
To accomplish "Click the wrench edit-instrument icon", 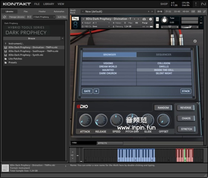I will pyautogui.click(x=75, y=19).
